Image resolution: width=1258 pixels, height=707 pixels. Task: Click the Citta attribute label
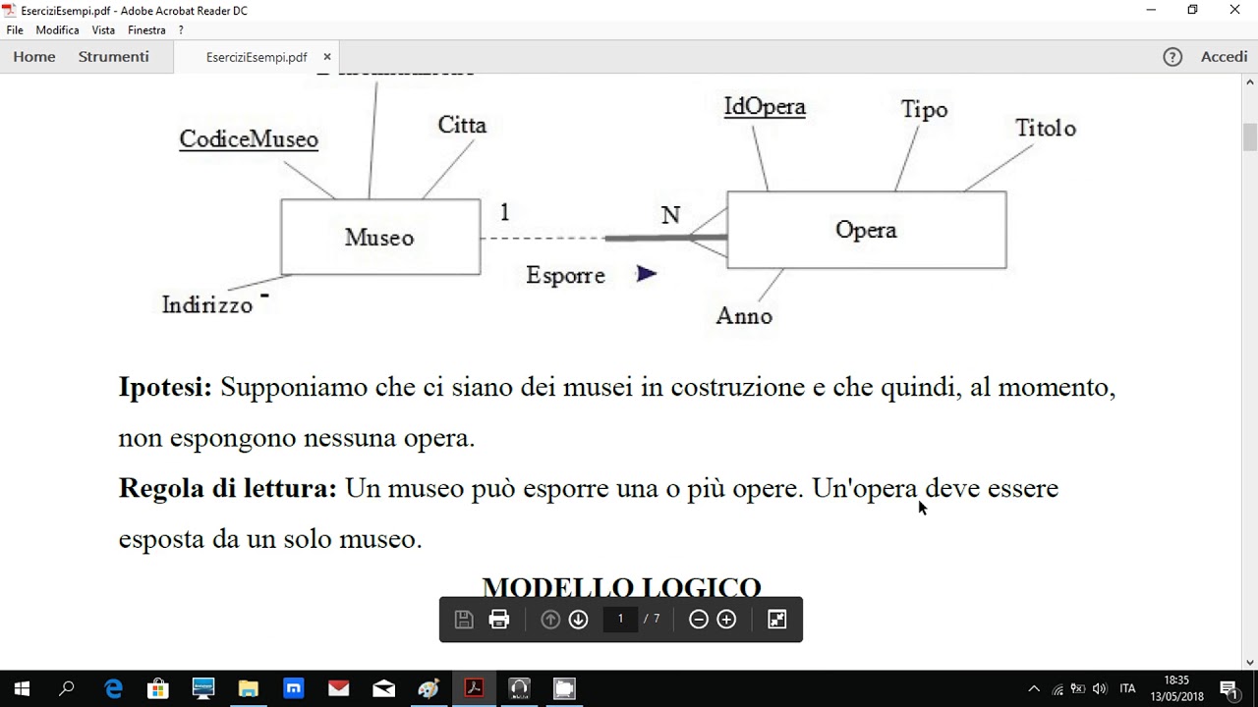click(x=462, y=125)
